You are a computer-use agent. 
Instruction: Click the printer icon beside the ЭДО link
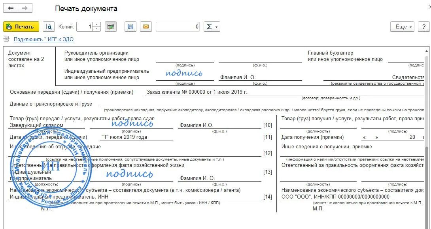point(6,39)
